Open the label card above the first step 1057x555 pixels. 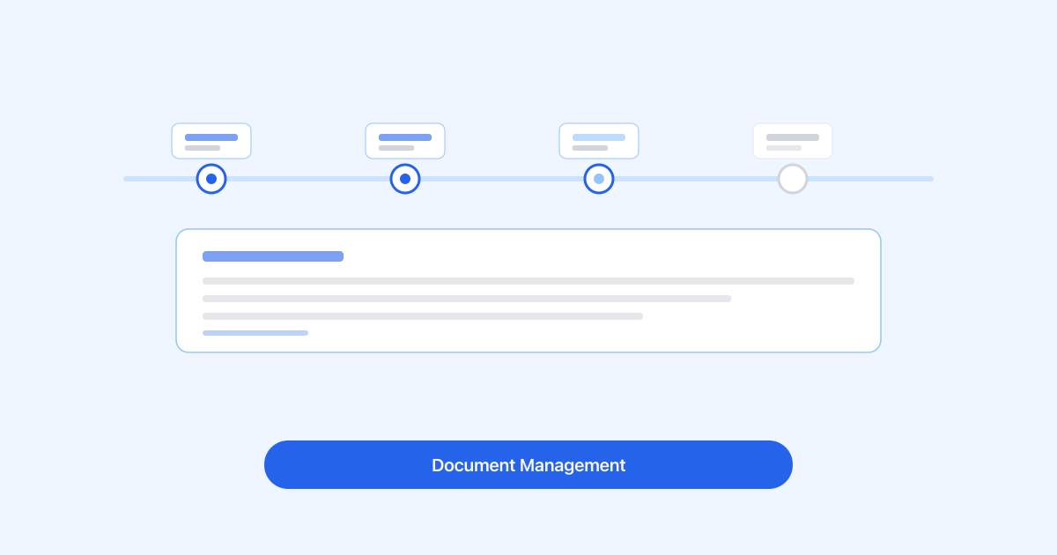(211, 141)
